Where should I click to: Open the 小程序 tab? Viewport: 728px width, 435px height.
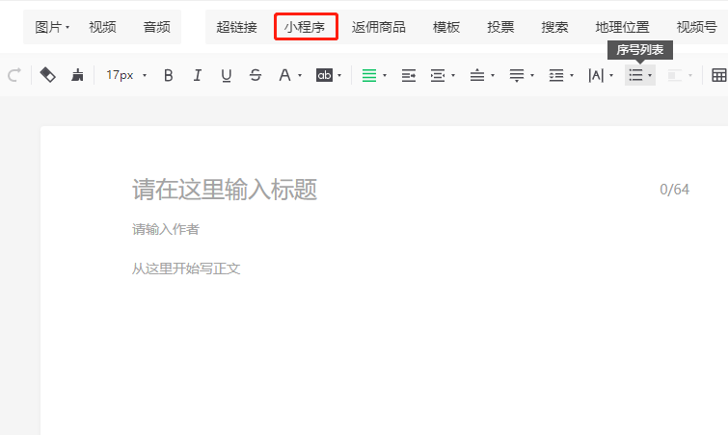click(305, 27)
